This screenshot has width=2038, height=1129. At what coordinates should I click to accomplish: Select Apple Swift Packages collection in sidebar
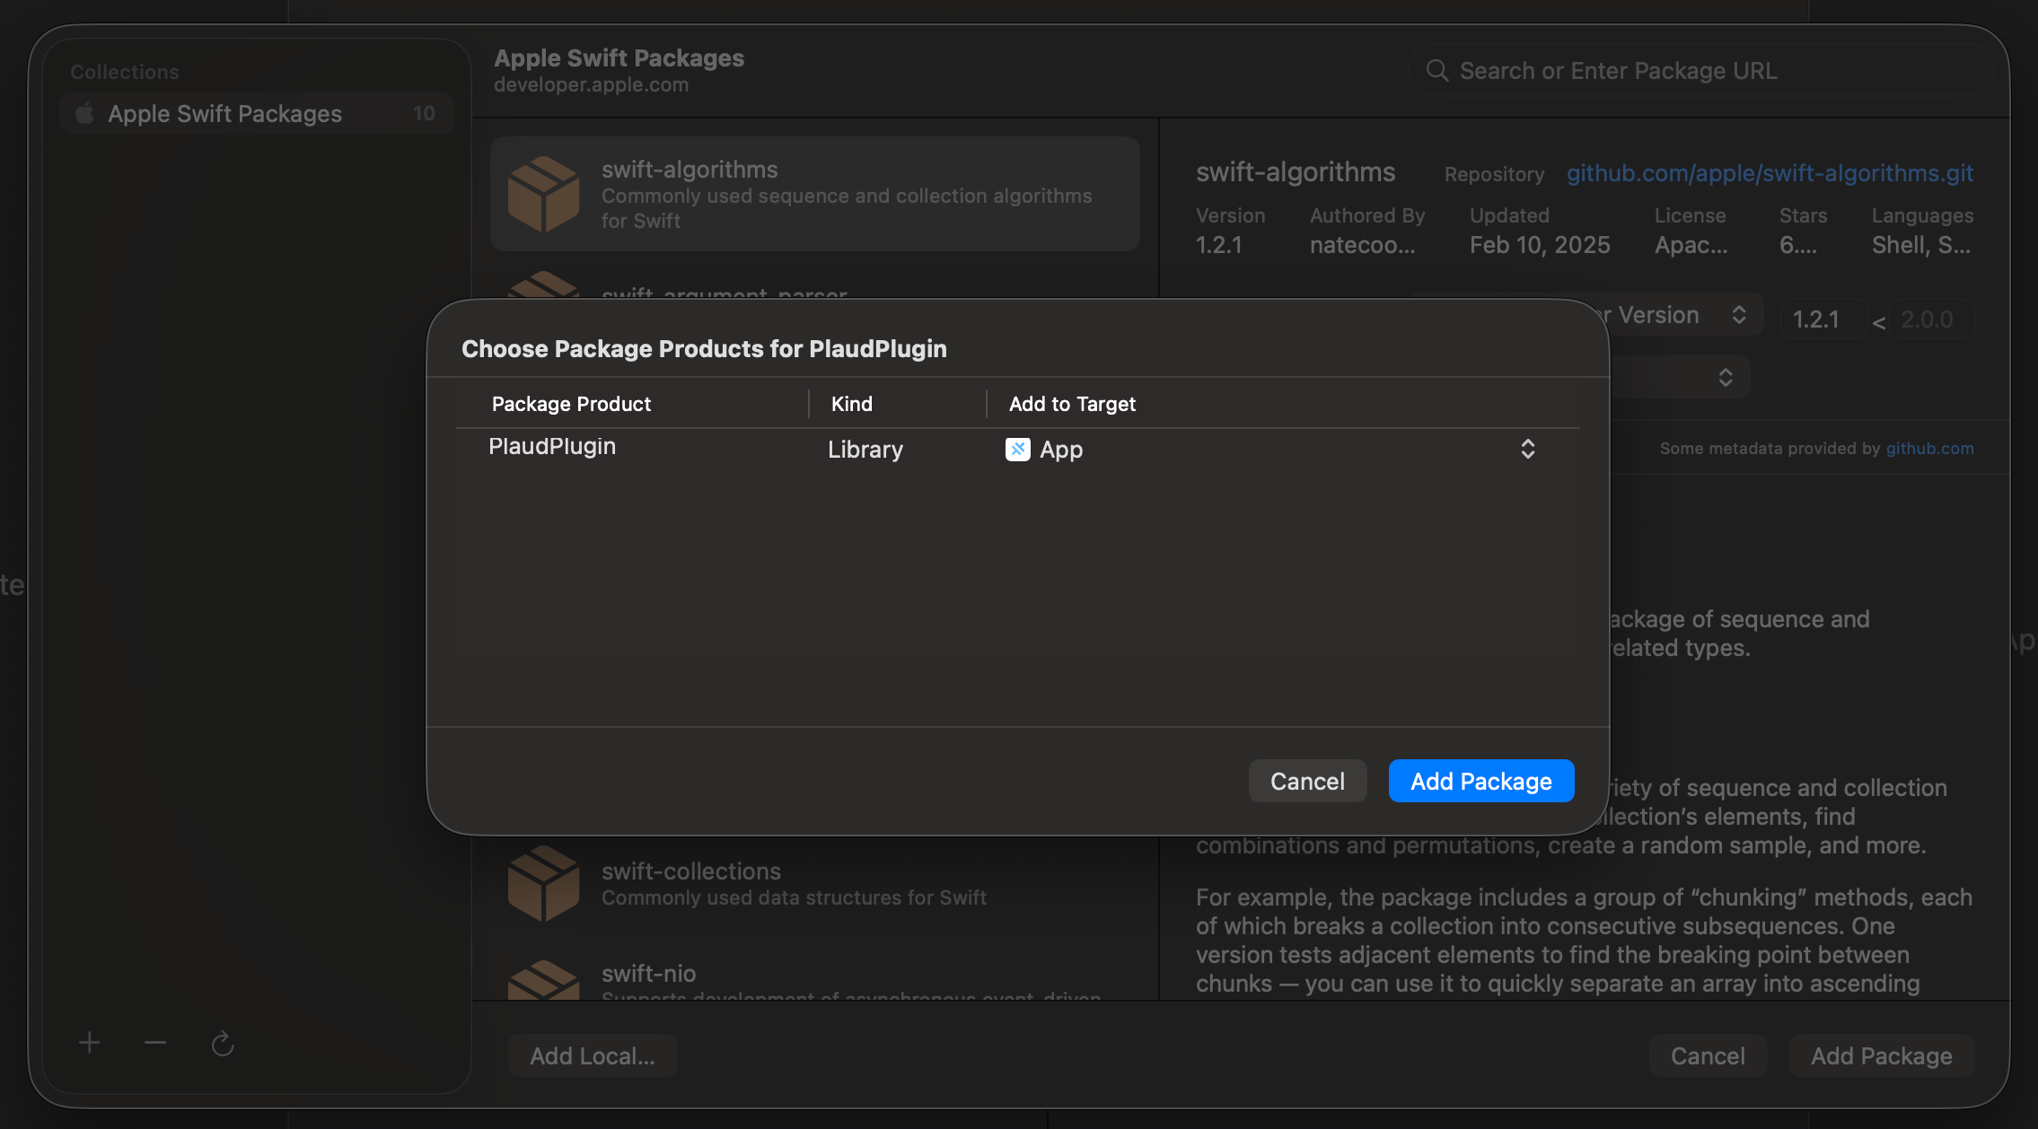(x=256, y=114)
